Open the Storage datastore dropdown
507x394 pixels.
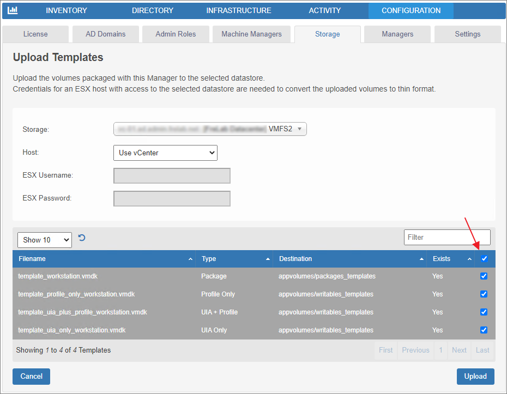coord(210,129)
